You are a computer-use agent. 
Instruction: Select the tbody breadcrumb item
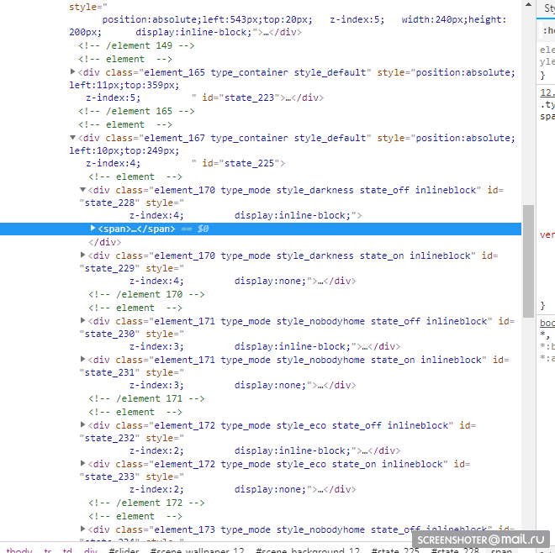click(x=18, y=550)
